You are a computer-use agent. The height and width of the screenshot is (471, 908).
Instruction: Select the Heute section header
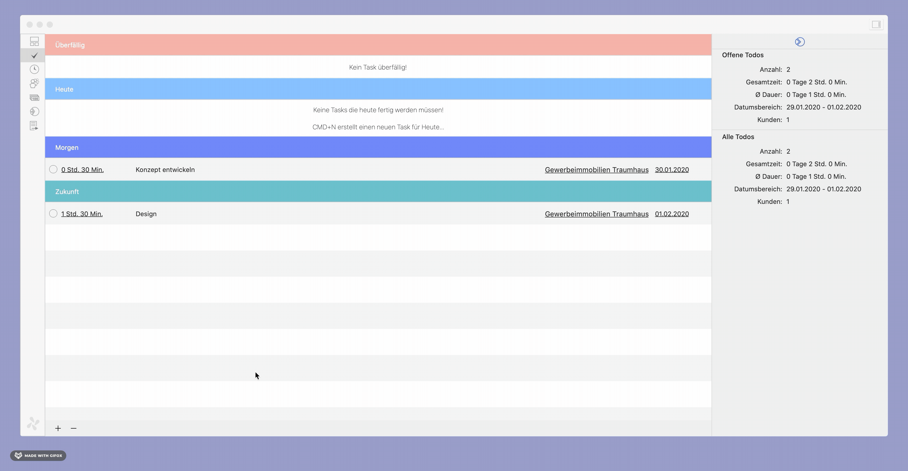(378, 89)
